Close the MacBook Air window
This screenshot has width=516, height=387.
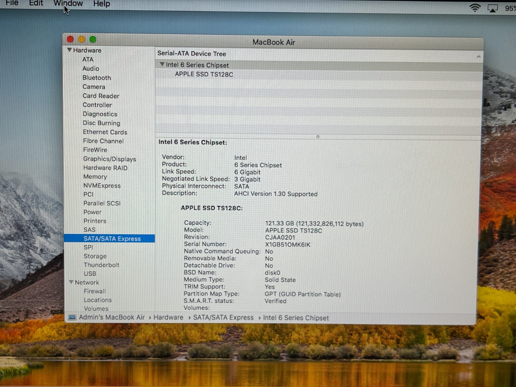click(x=70, y=39)
